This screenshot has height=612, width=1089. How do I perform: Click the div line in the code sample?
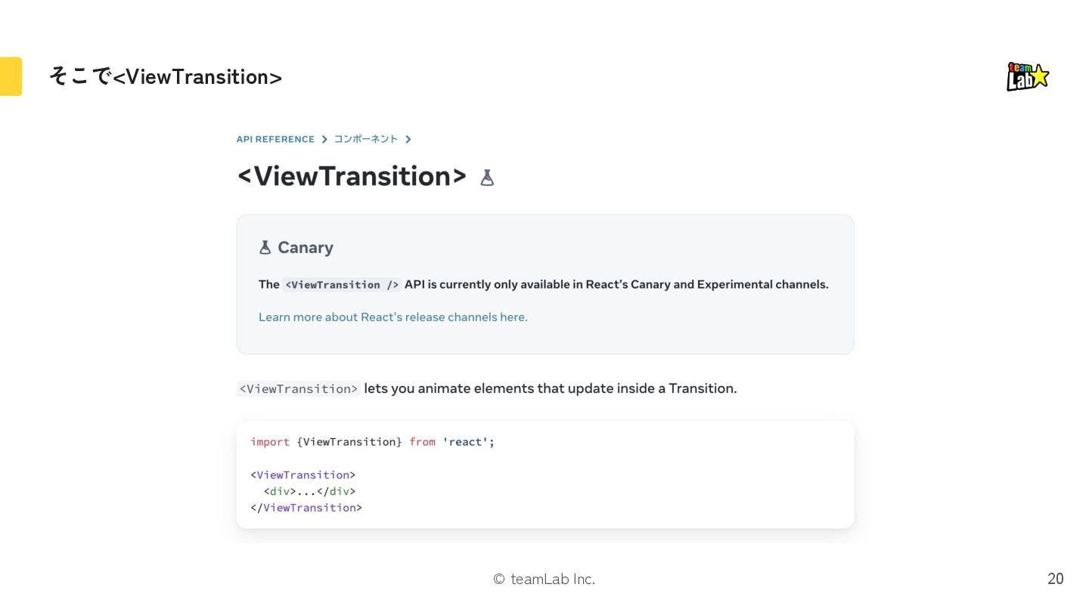(309, 491)
